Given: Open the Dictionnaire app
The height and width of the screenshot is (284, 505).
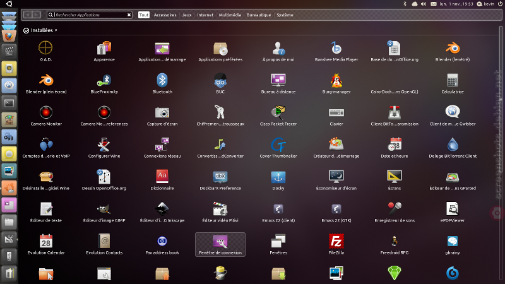Looking at the screenshot, I should coord(162,177).
